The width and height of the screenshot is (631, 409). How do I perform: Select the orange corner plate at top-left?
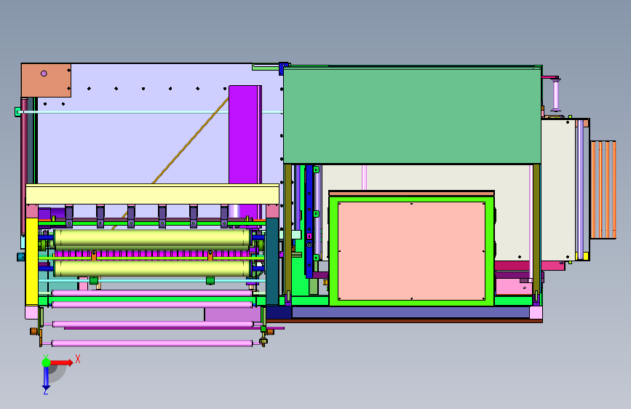tap(46, 80)
